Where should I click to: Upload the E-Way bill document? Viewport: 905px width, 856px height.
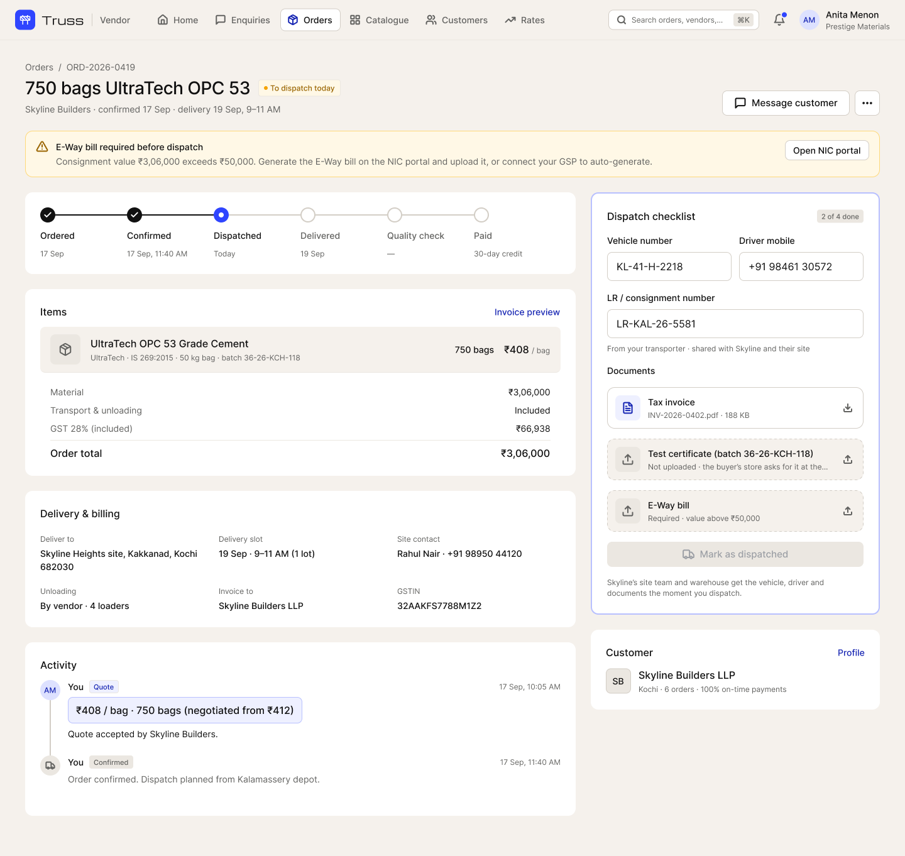coord(848,511)
